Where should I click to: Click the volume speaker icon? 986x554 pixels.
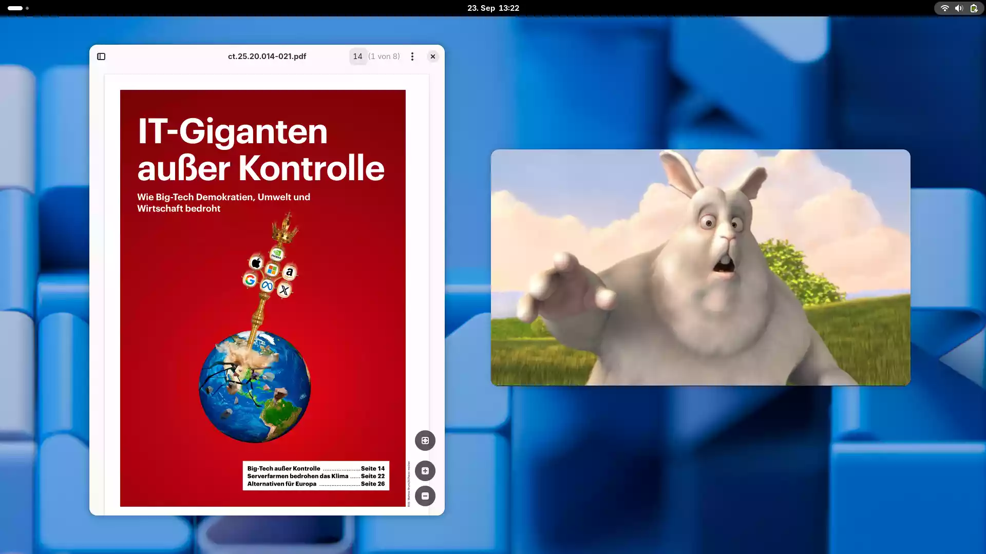(958, 8)
